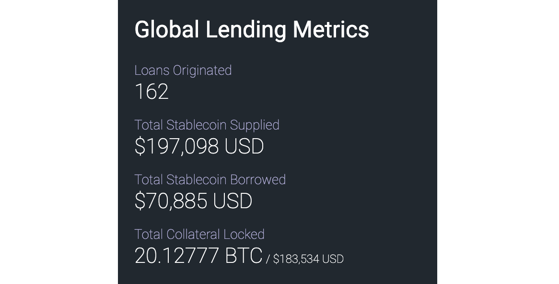Click the word "Lending" in the heading
This screenshot has height=284, width=559.
pos(245,30)
